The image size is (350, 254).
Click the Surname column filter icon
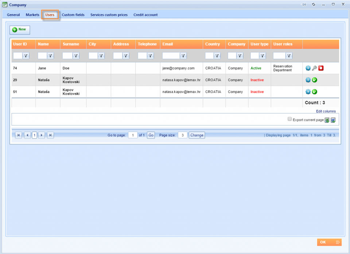point(76,56)
